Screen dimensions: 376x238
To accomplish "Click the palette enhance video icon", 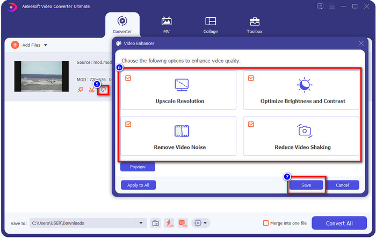I will point(103,90).
